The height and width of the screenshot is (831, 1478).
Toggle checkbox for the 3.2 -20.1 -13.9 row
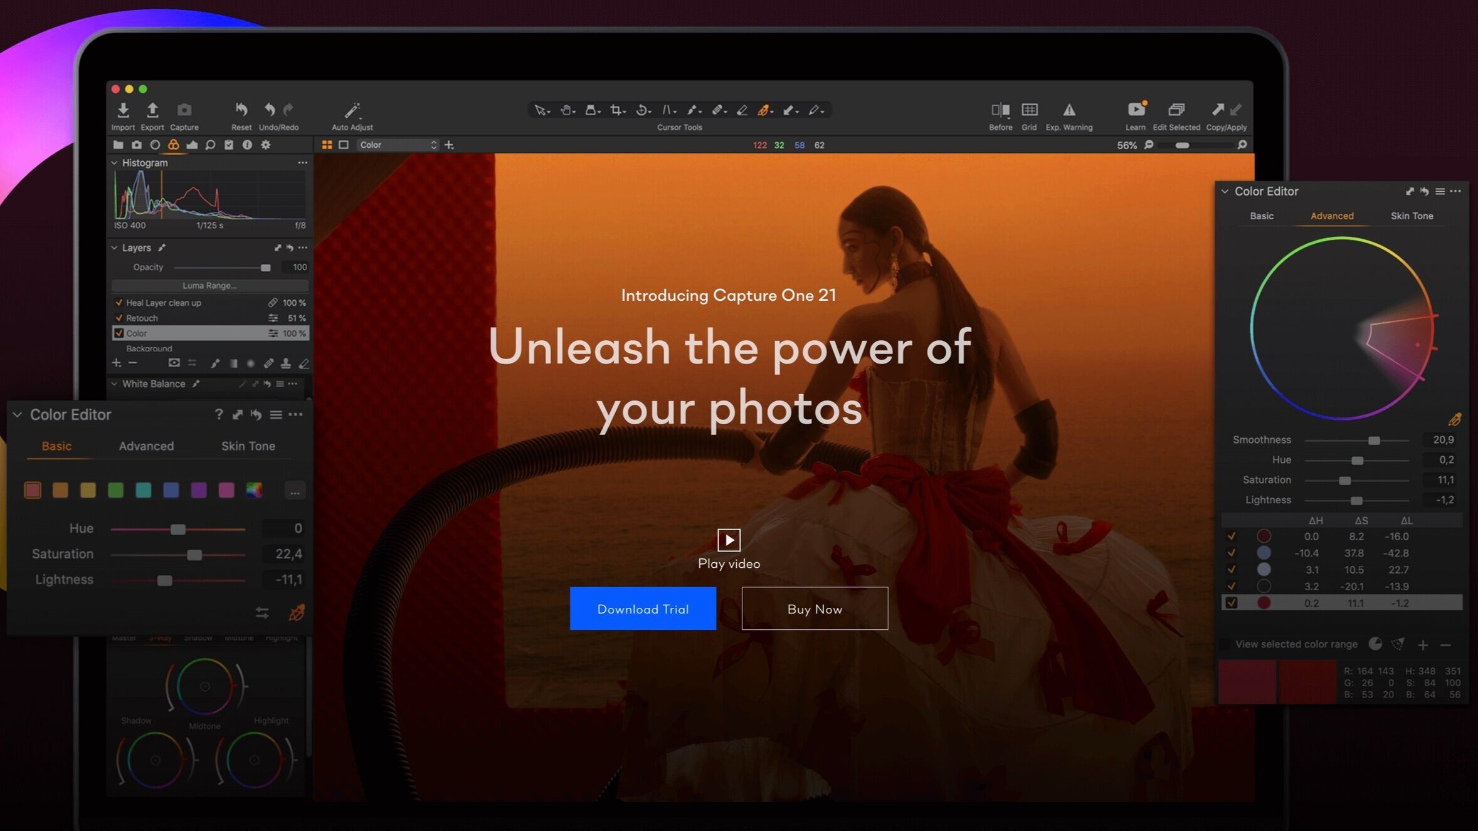1232,586
